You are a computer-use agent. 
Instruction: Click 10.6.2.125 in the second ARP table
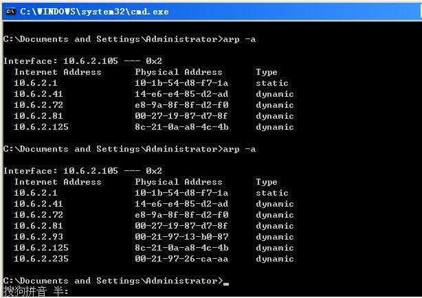41,248
